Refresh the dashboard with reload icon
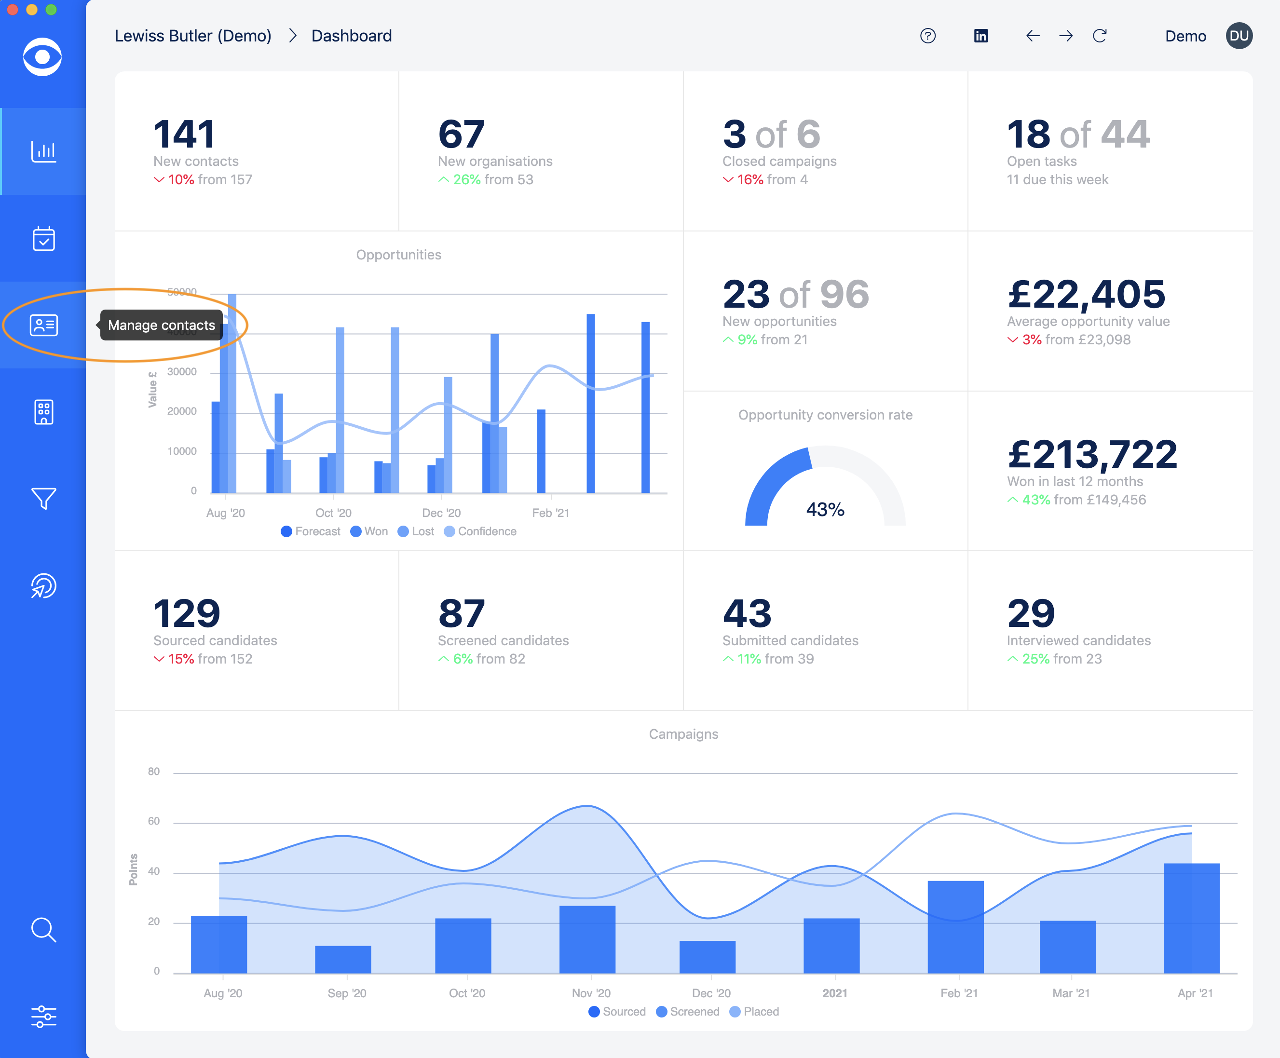 [1099, 36]
